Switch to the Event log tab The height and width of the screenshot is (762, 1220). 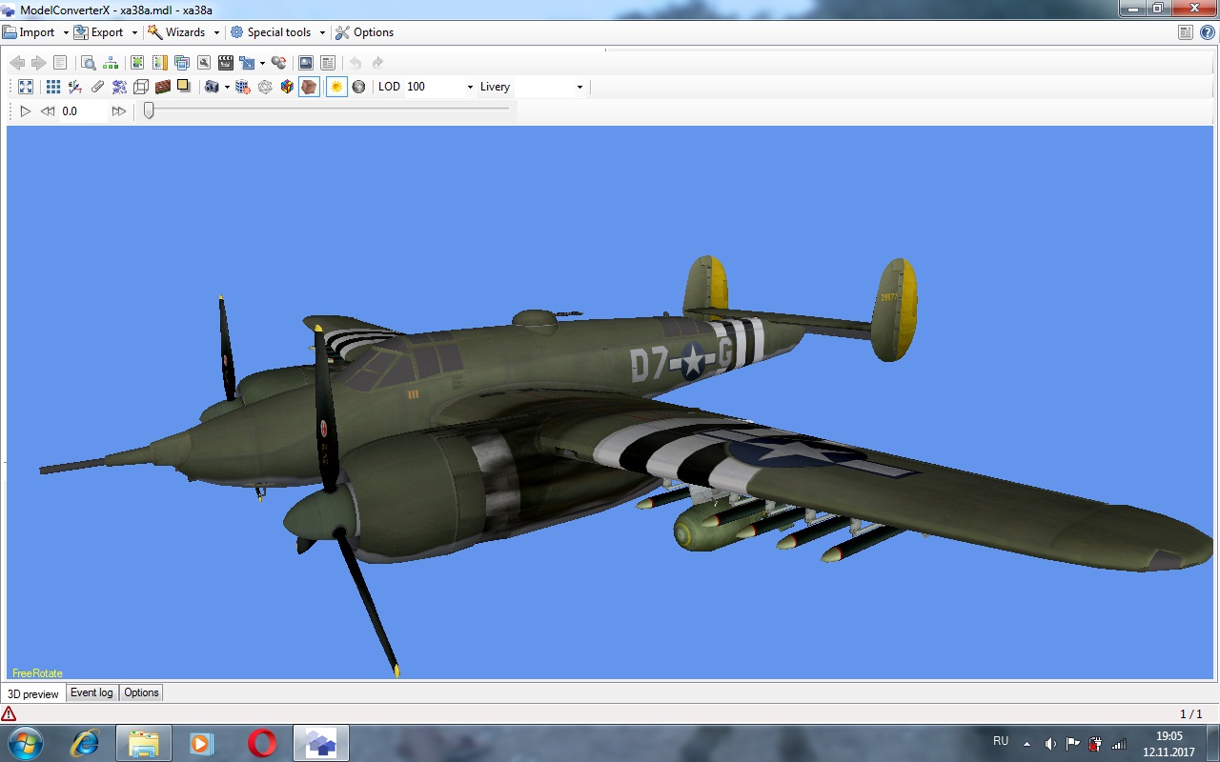tap(91, 692)
